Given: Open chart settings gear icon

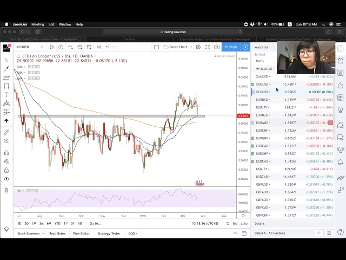Looking at the screenshot, I should click(198, 47).
